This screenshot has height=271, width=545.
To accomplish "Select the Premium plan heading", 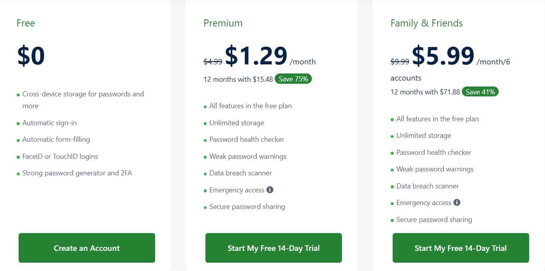I will point(223,23).
